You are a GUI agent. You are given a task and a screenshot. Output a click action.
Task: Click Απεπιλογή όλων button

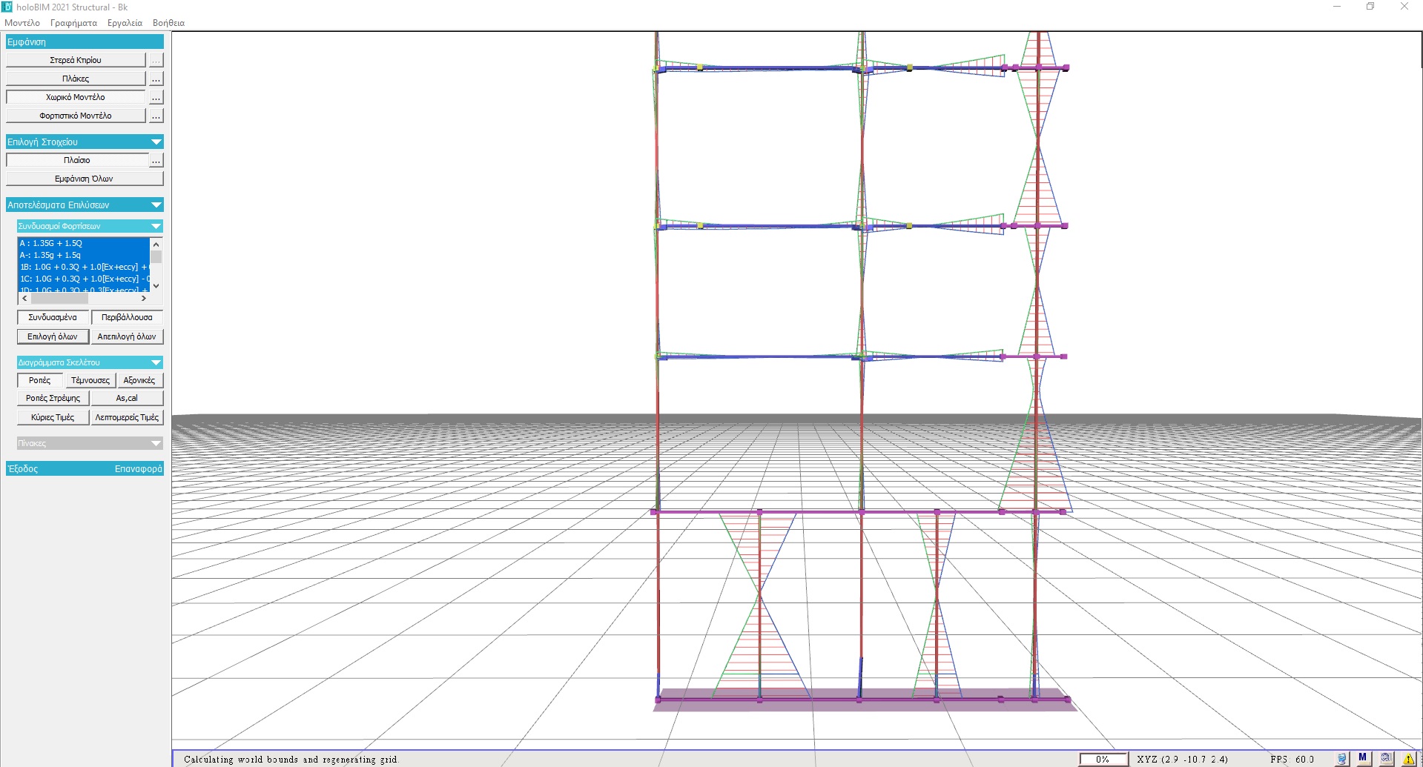pyautogui.click(x=127, y=336)
